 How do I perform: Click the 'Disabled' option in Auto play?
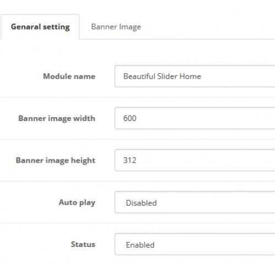tap(141, 203)
